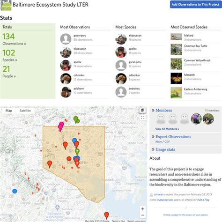Open the Baltimore Ecosystem Study project logo
The width and height of the screenshot is (222, 222).
(x=6, y=5)
